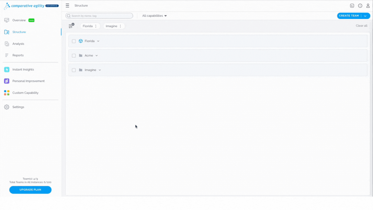Open the user profile icon
This screenshot has height=210, width=373.
click(368, 6)
